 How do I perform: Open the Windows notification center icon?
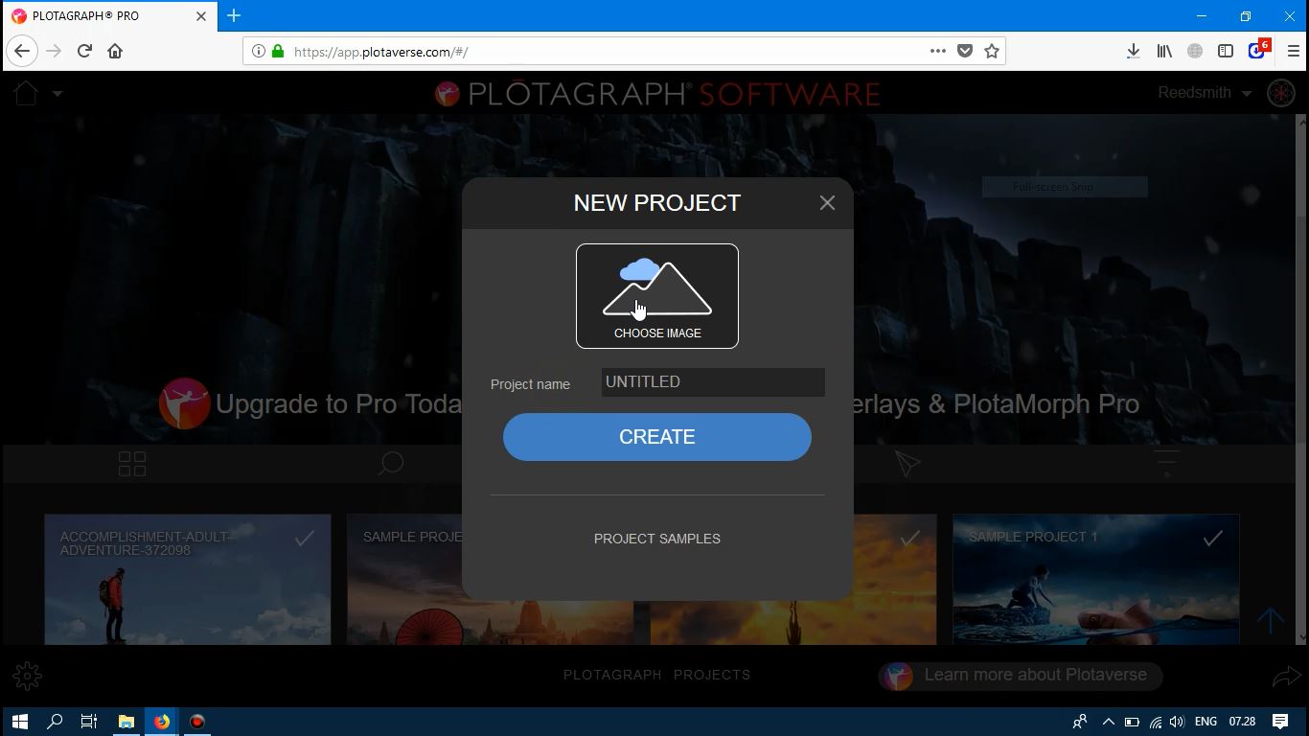click(x=1280, y=722)
